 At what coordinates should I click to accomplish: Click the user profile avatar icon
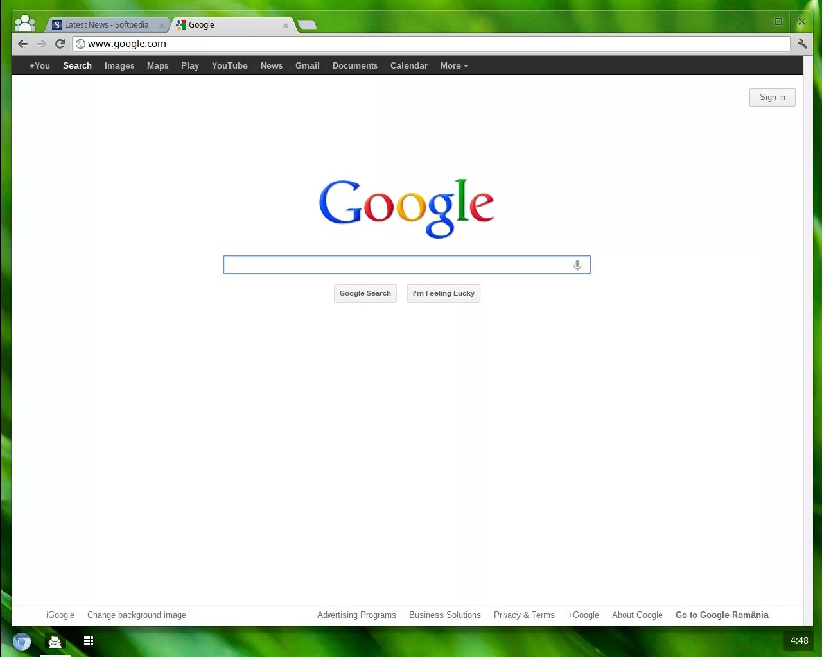pos(24,23)
